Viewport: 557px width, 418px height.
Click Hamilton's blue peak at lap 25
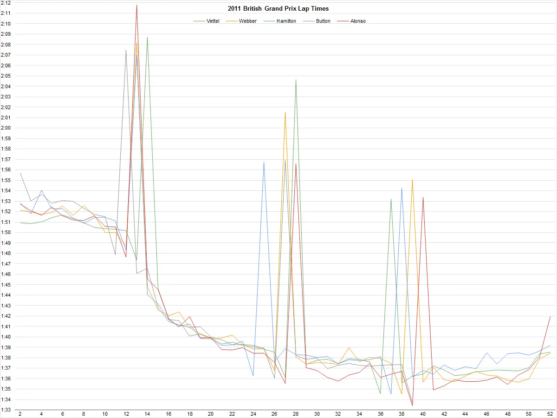point(264,163)
